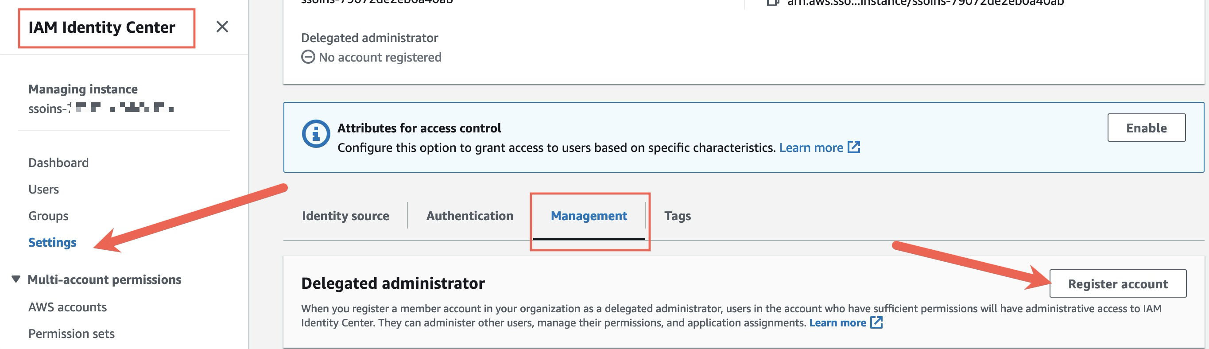This screenshot has height=349, width=1209.
Task: Switch to the Identity source tab
Action: (x=345, y=216)
